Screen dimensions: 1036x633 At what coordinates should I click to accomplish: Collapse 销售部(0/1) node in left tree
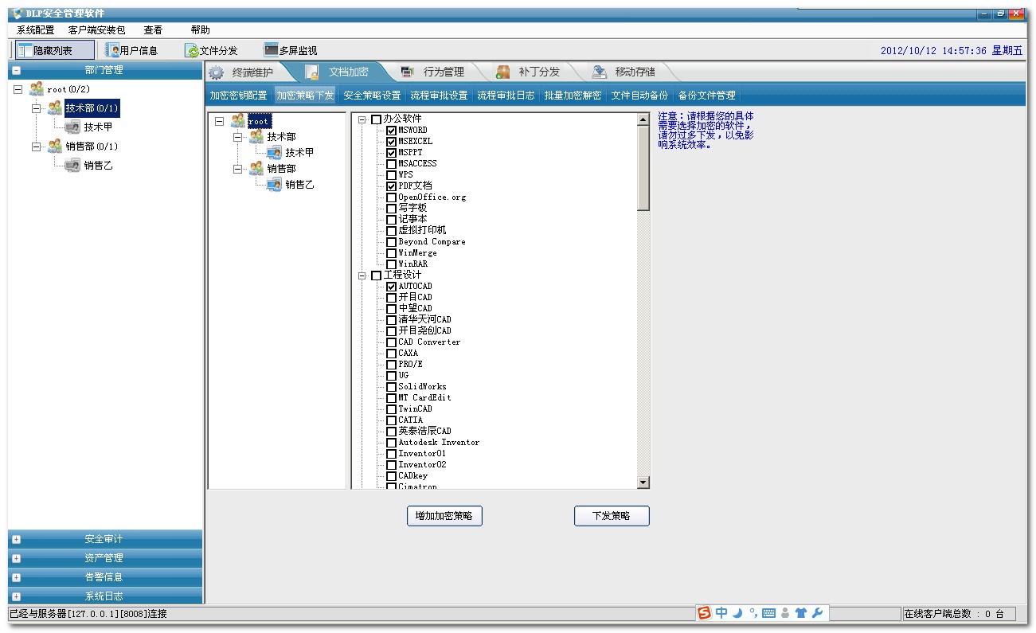coord(36,147)
